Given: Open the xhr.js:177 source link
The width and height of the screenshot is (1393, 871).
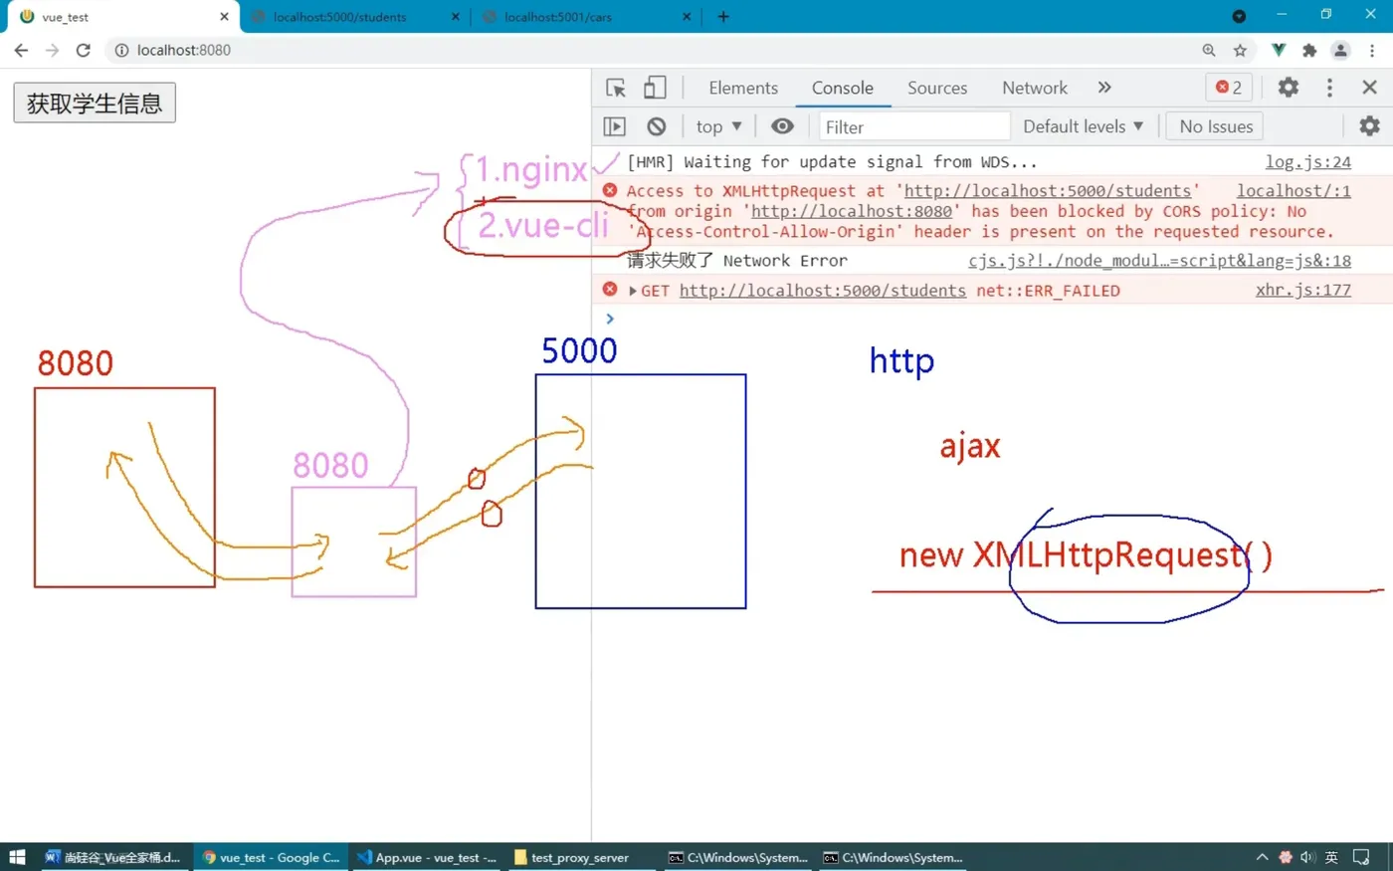Looking at the screenshot, I should pyautogui.click(x=1302, y=290).
